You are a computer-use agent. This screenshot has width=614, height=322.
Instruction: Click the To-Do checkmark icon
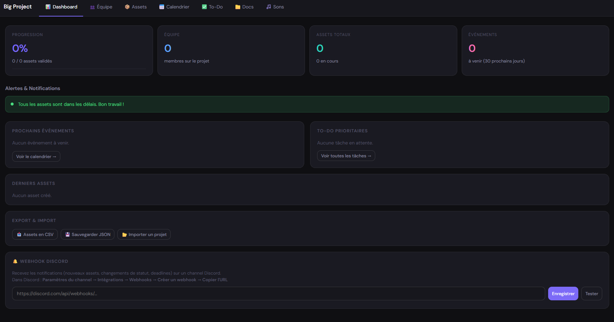[204, 7]
